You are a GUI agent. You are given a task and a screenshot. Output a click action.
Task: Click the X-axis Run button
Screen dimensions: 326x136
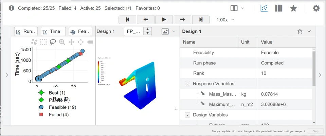26,31
